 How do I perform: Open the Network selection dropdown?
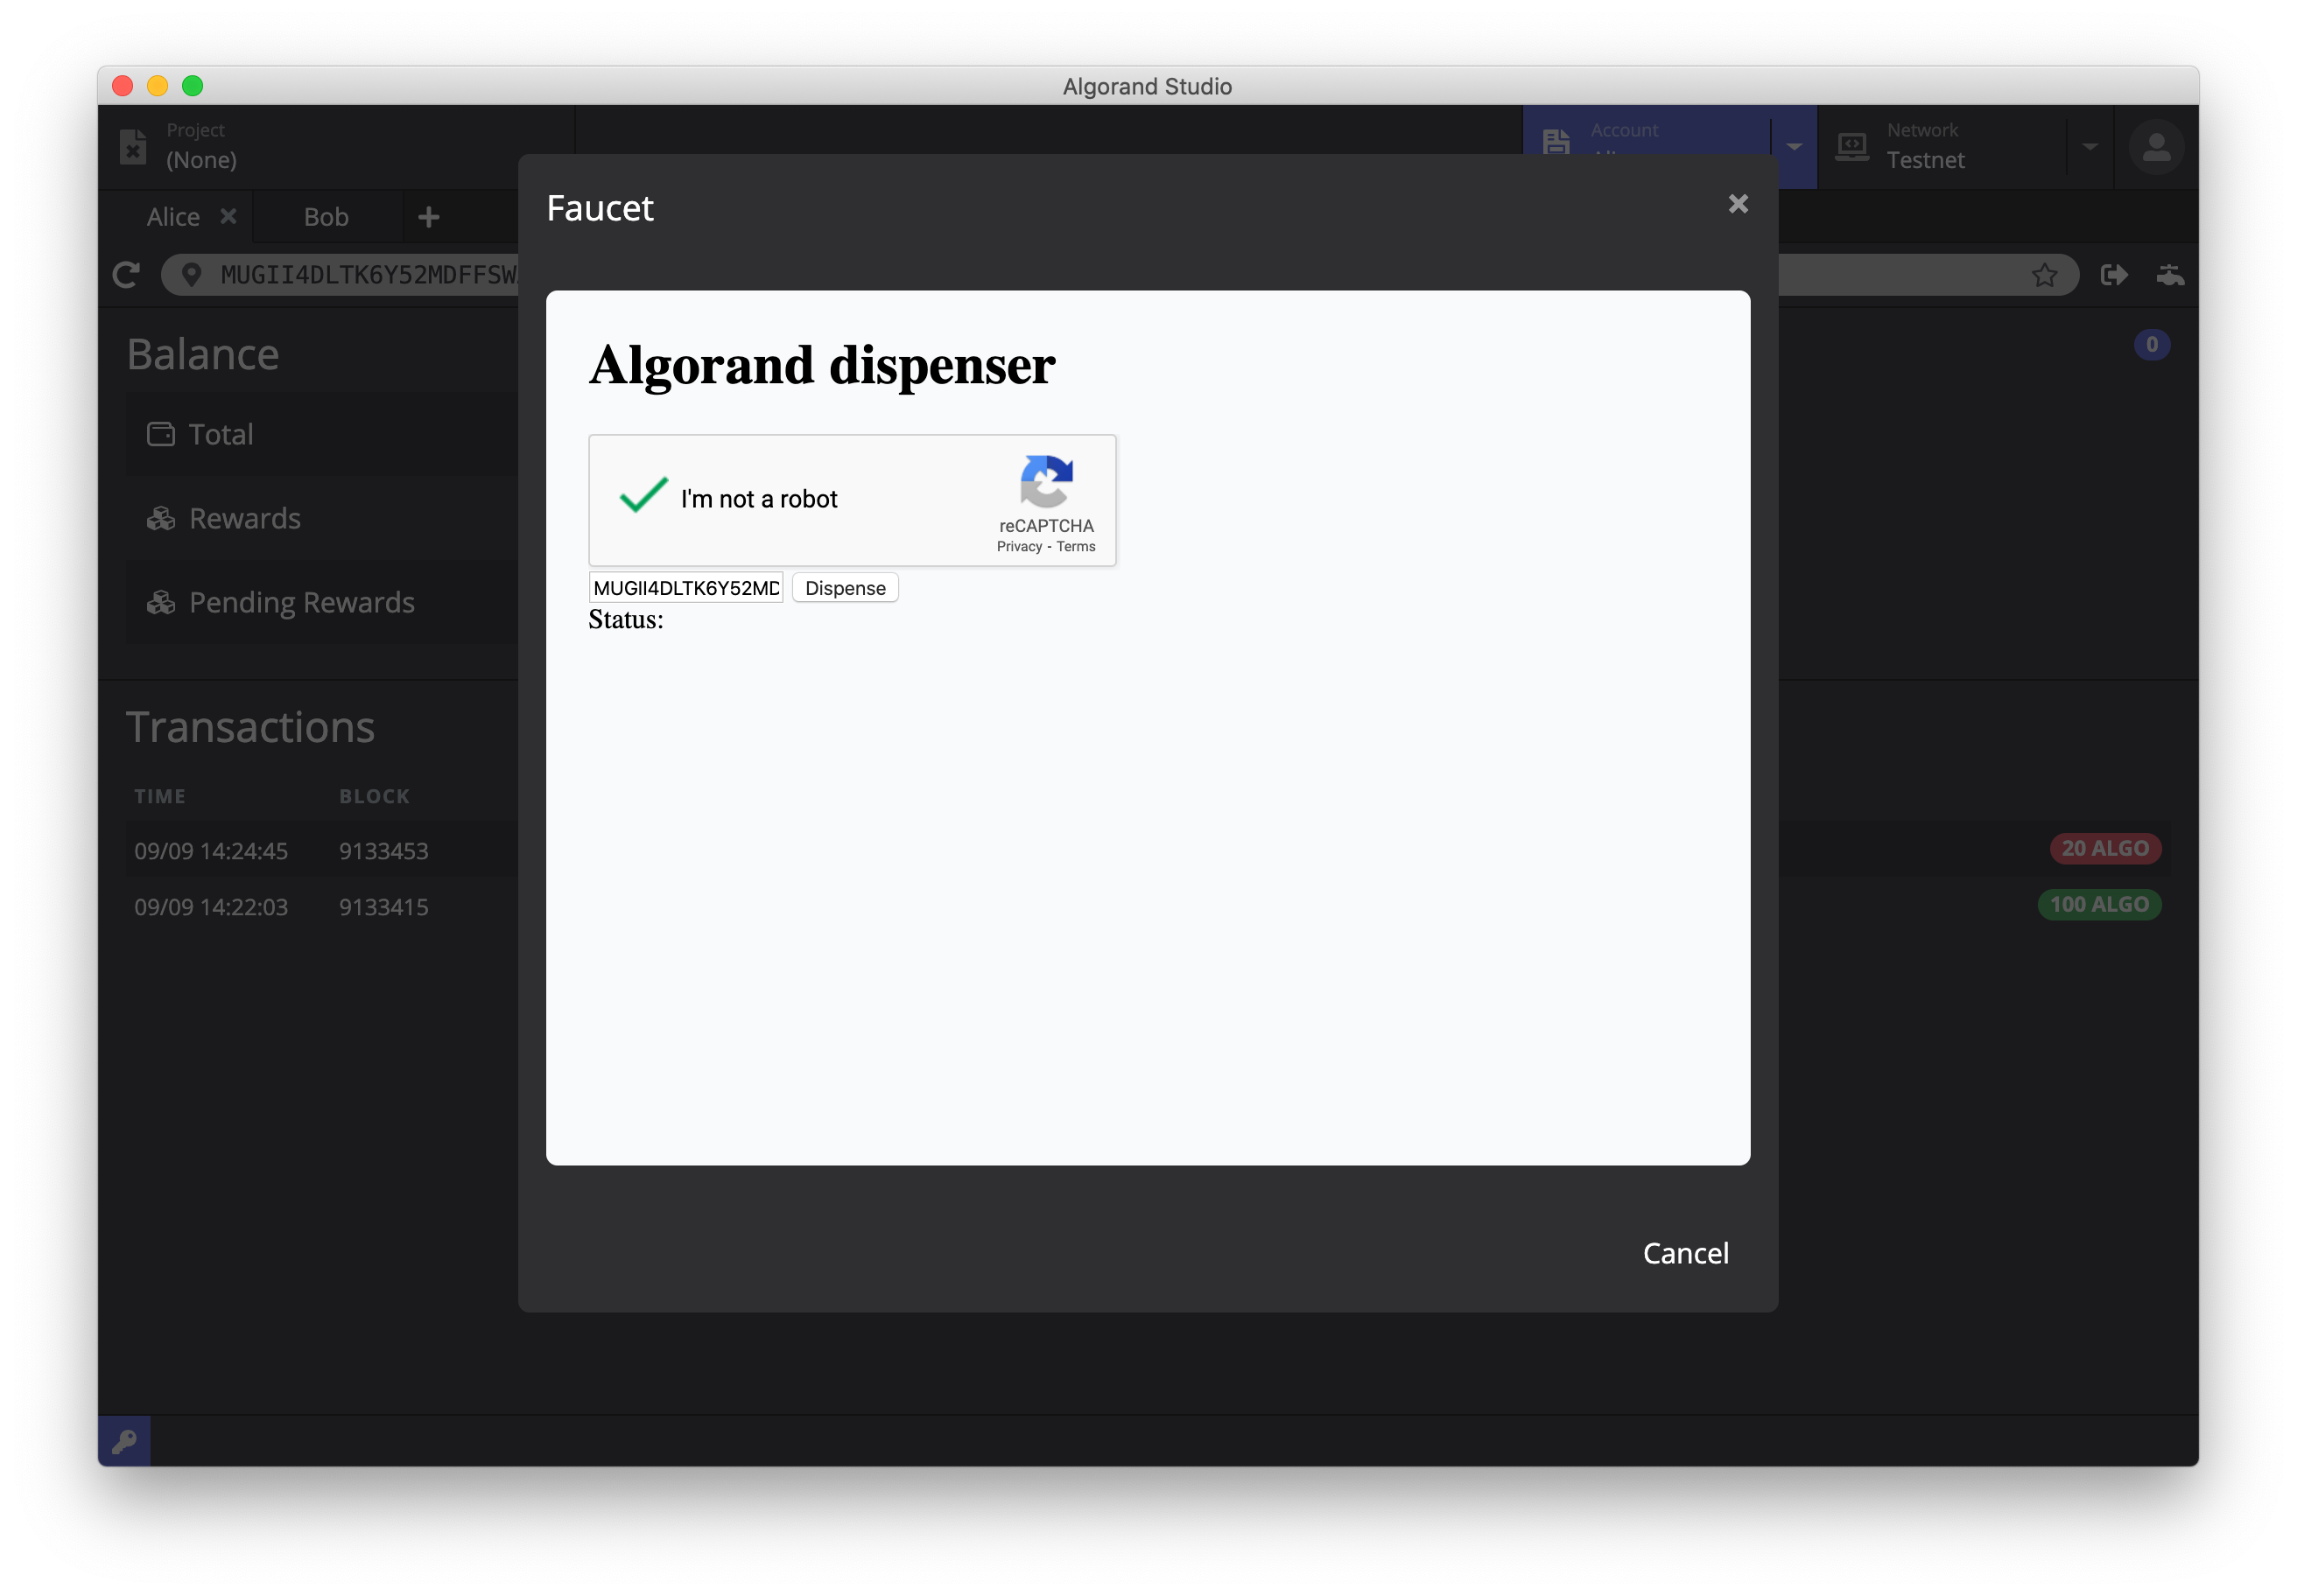tap(2090, 147)
